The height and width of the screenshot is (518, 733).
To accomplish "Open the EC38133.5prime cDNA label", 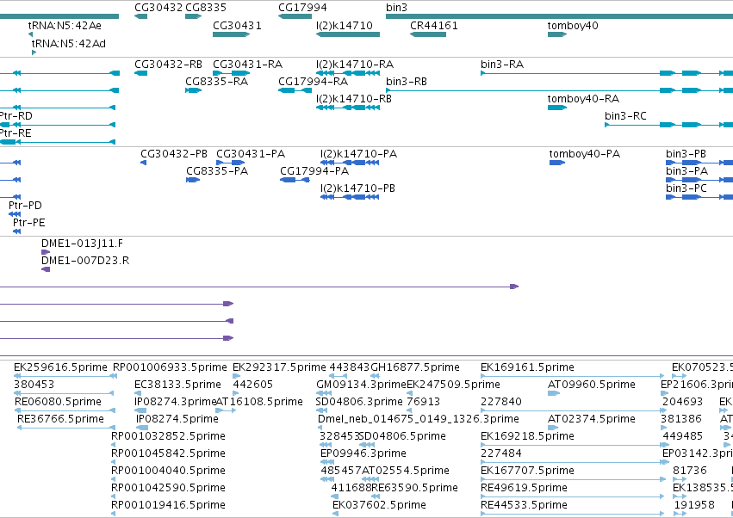I will tap(177, 385).
